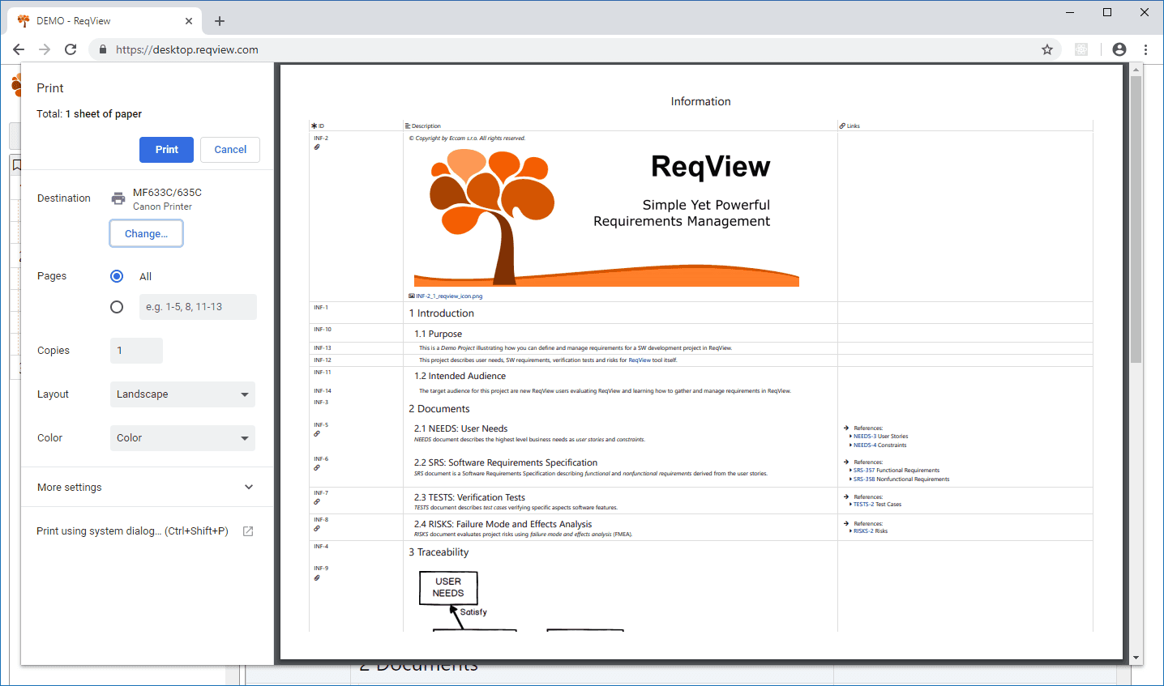Click the ReqView tree logo in preview
Image resolution: width=1164 pixels, height=686 pixels.
pos(491,216)
